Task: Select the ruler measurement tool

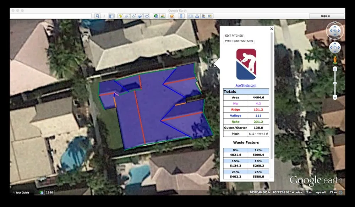Action: pyautogui.click(x=181, y=16)
